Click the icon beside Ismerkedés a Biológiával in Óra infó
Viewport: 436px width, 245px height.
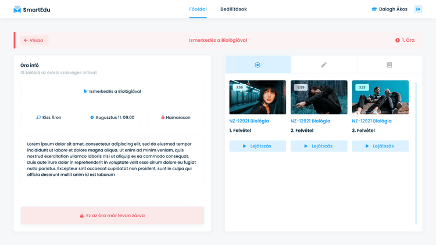85,91
